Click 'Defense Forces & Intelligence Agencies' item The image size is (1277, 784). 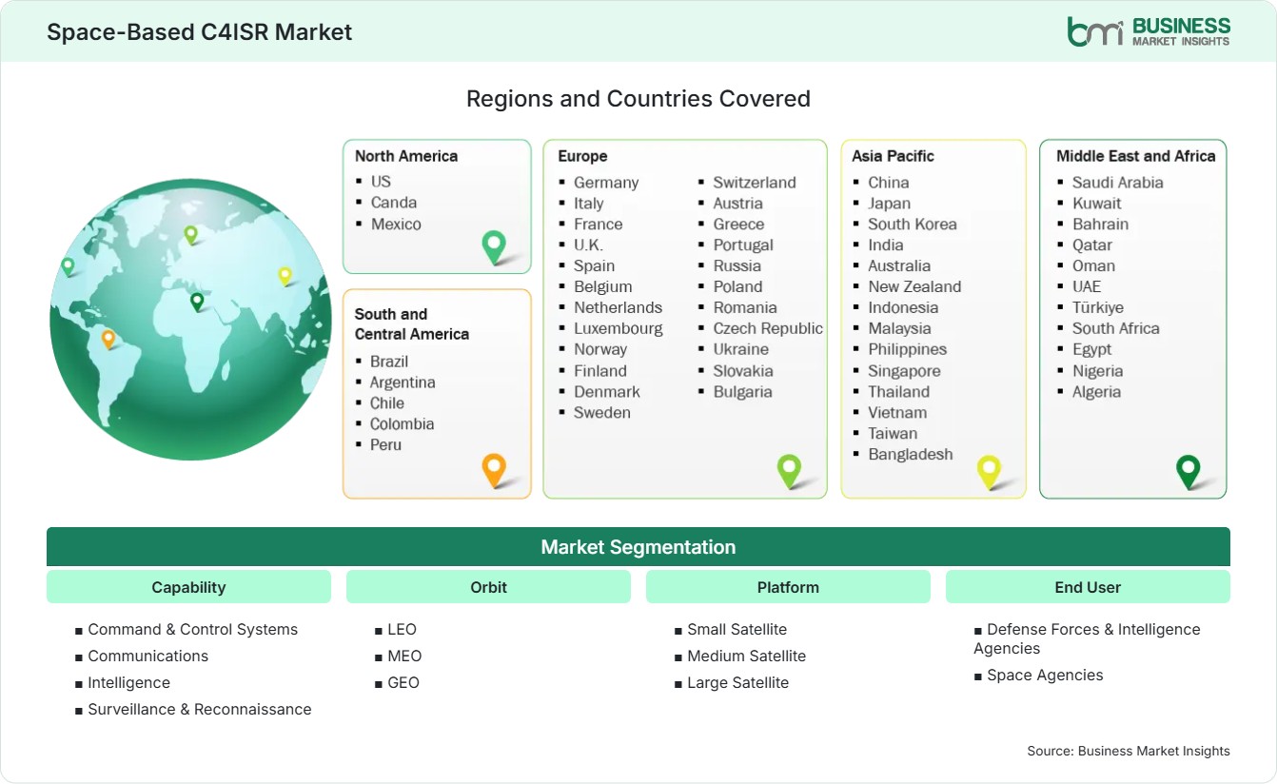tap(1087, 639)
